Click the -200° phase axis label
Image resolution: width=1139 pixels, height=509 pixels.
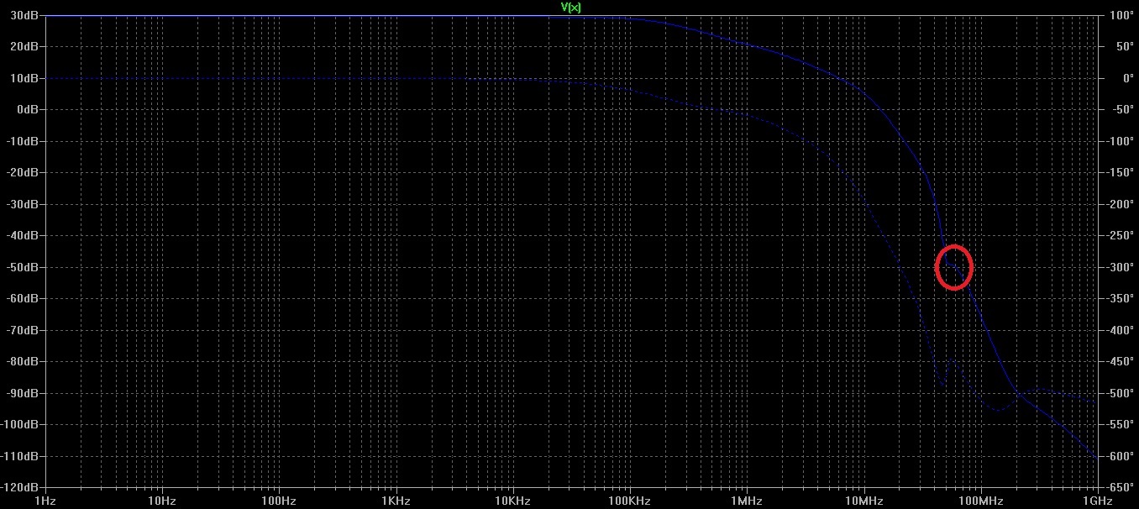pyautogui.click(x=1121, y=204)
